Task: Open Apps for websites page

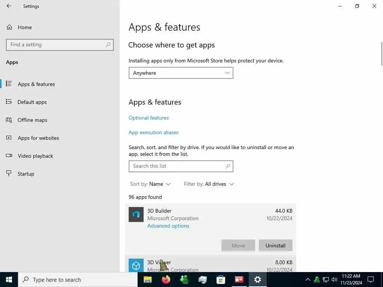Action: (x=39, y=138)
